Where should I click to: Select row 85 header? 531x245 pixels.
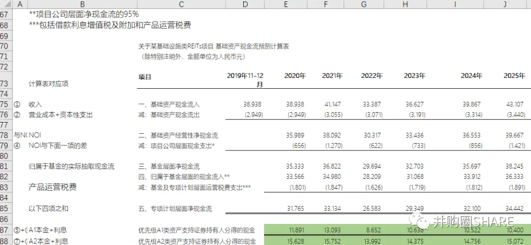tap(6, 208)
